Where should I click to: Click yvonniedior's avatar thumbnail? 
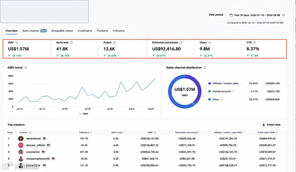(x=21, y=152)
